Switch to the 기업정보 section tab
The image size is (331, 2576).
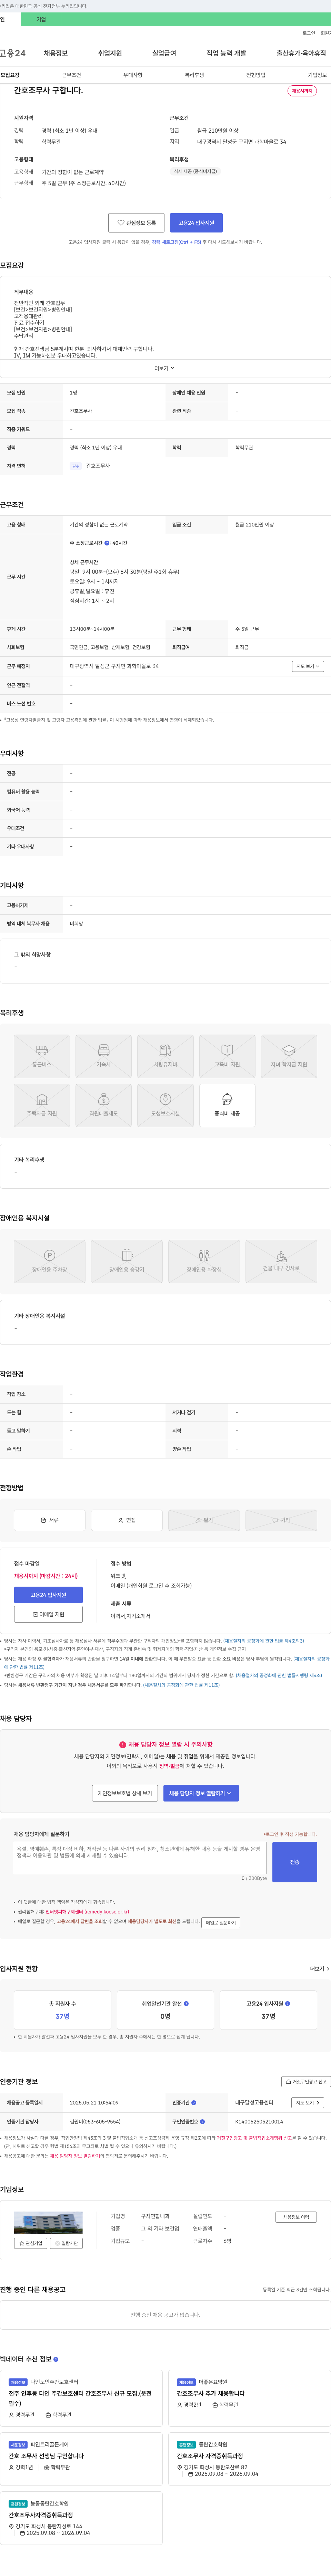click(317, 75)
